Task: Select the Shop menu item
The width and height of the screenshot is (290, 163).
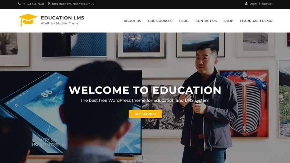Action: (x=228, y=21)
